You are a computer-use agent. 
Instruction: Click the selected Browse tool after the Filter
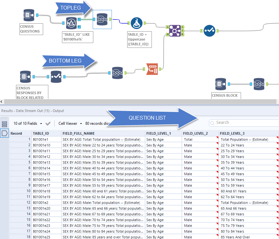[x=102, y=19]
